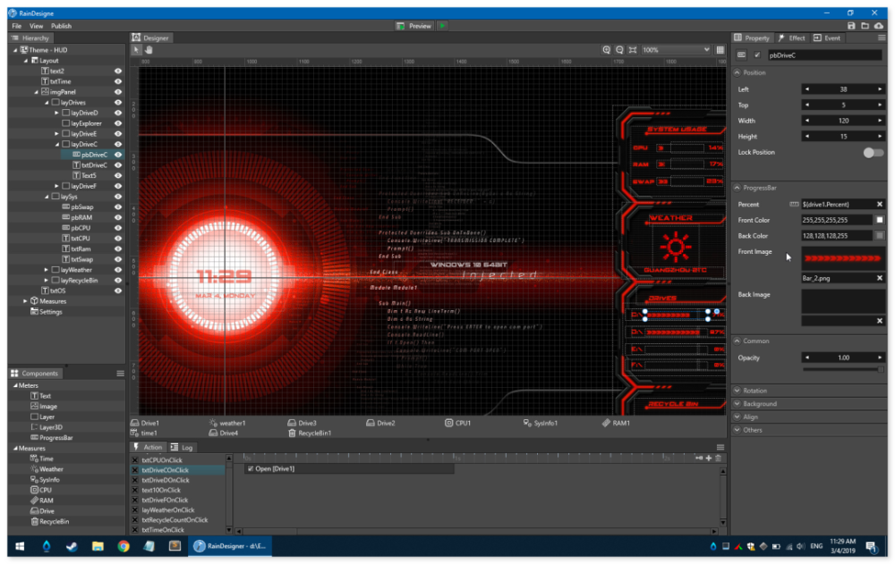
Task: Expand the layWeather tree node
Action: pyautogui.click(x=47, y=269)
